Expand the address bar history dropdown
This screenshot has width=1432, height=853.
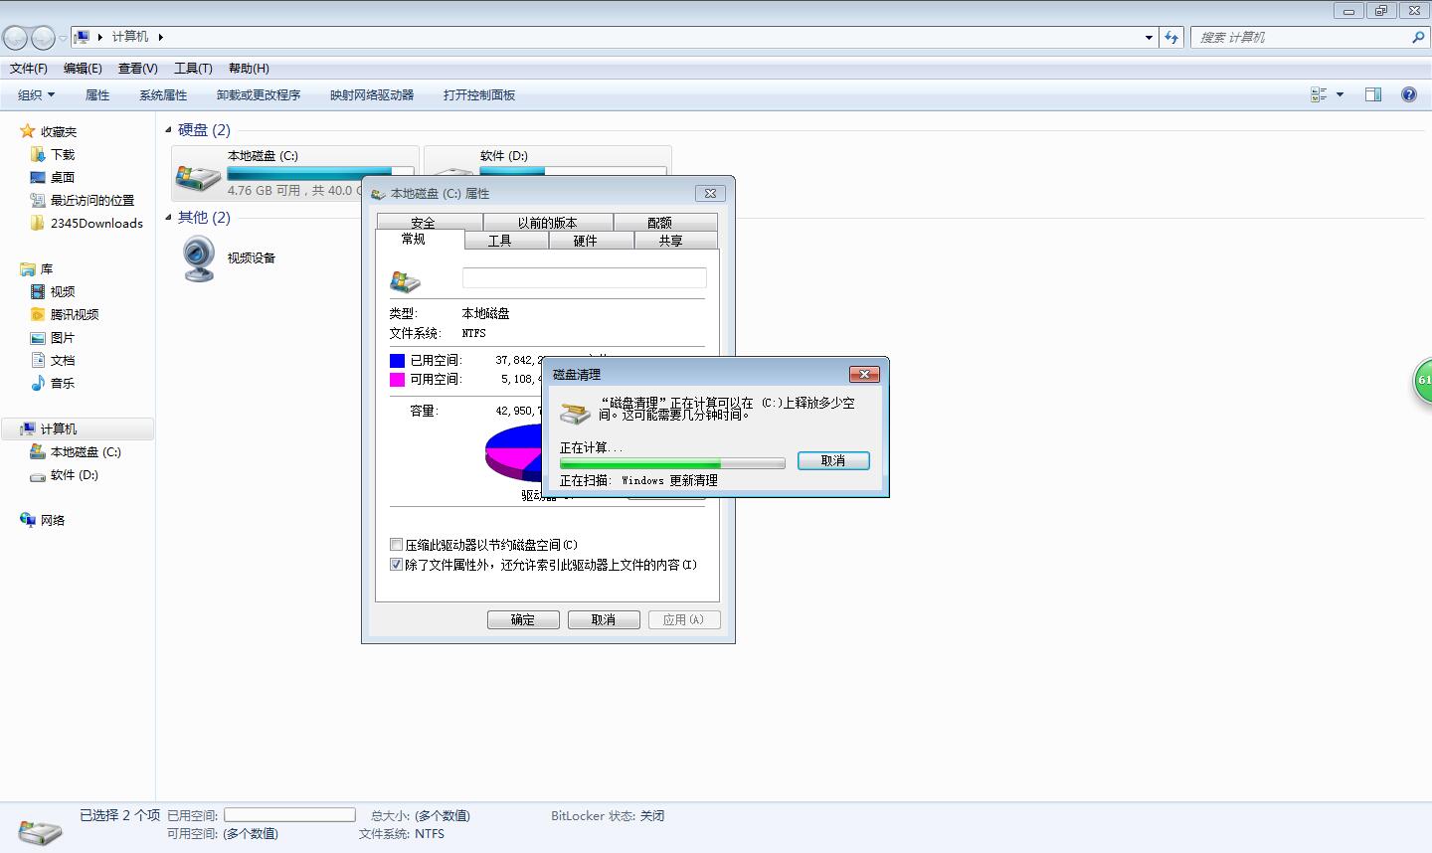pyautogui.click(x=1150, y=37)
